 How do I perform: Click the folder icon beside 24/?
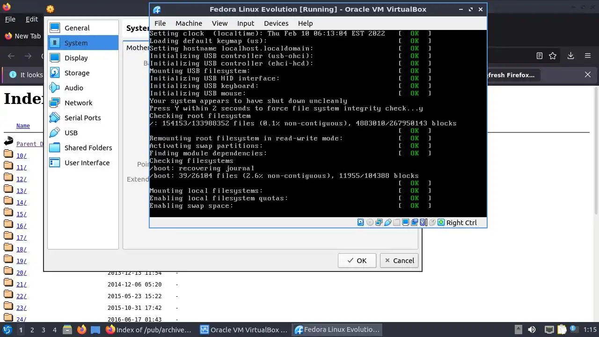click(8, 318)
